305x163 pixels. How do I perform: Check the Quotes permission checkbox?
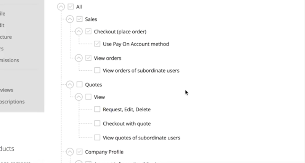click(x=79, y=84)
